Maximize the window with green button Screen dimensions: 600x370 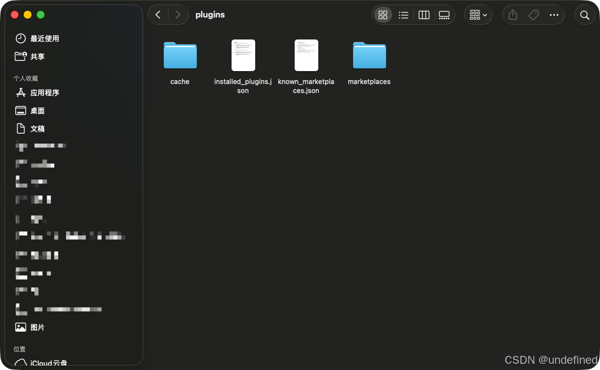[41, 15]
